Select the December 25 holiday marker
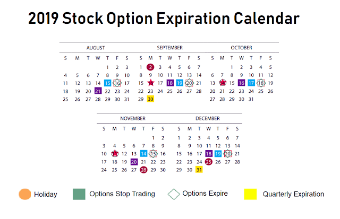Screen dimensions: 340x219 [209, 162]
